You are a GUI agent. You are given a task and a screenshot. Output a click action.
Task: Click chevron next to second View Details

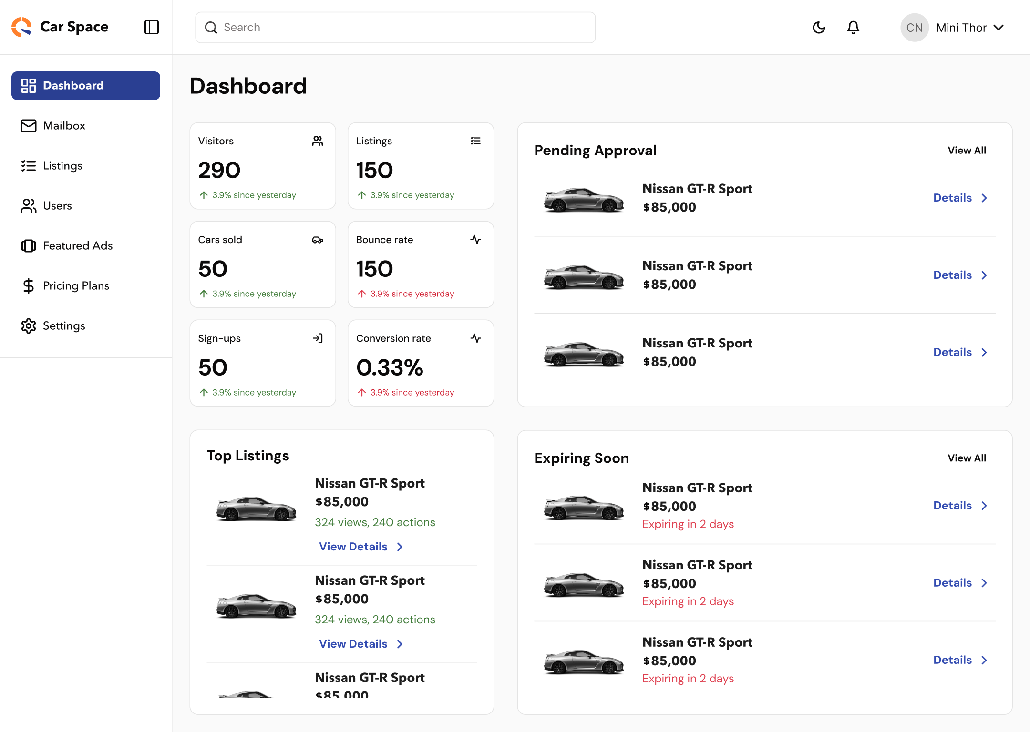pyautogui.click(x=400, y=644)
